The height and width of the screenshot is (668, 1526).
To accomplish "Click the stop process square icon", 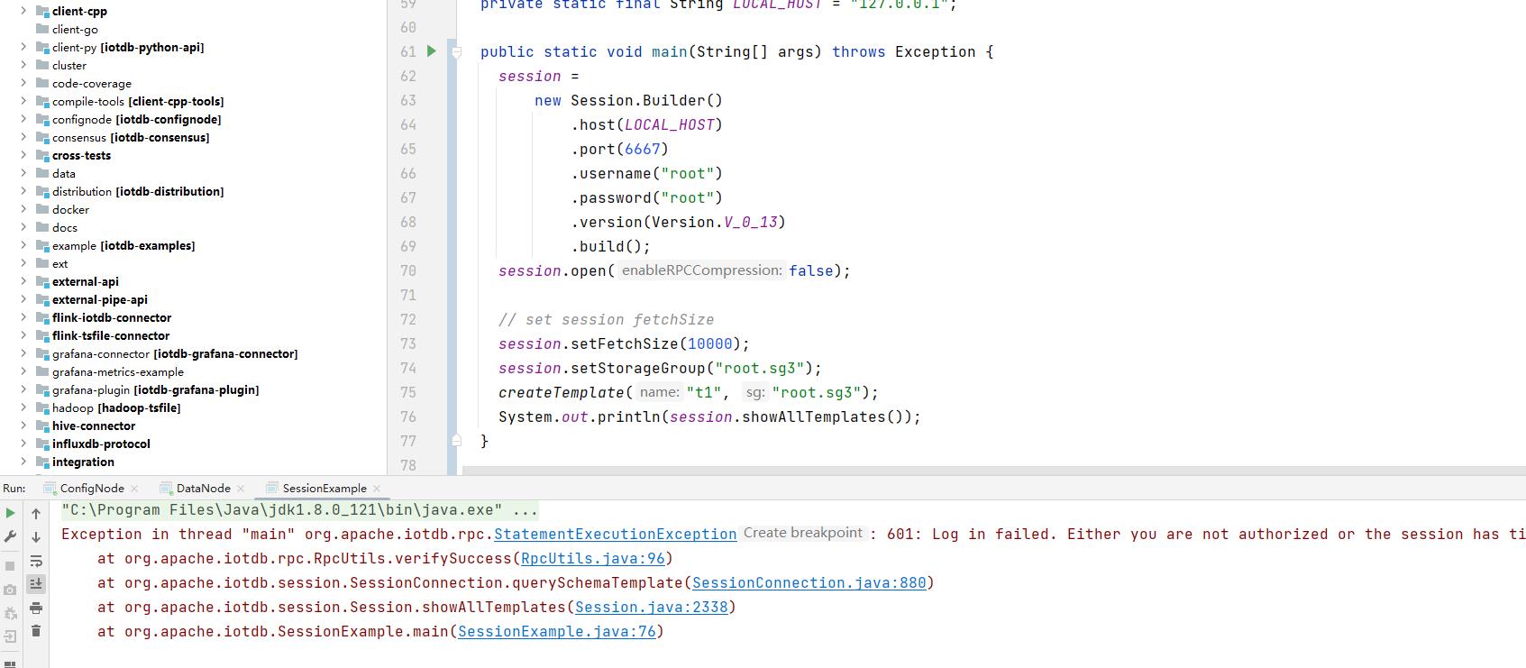I will tap(10, 565).
